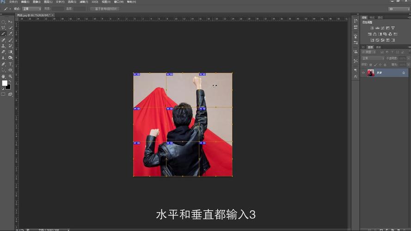
Task: Open the opacity slider arrow
Action: (408, 58)
